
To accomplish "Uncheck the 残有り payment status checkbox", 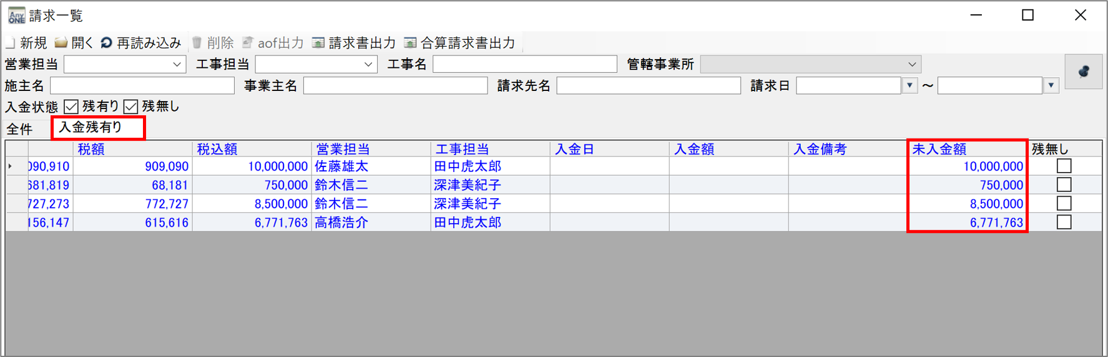I will [71, 107].
